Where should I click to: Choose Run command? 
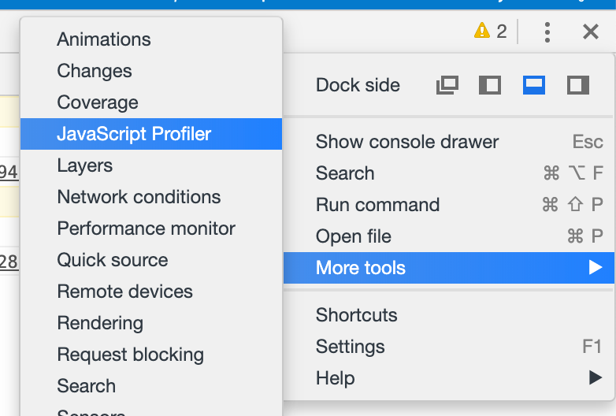(449, 205)
